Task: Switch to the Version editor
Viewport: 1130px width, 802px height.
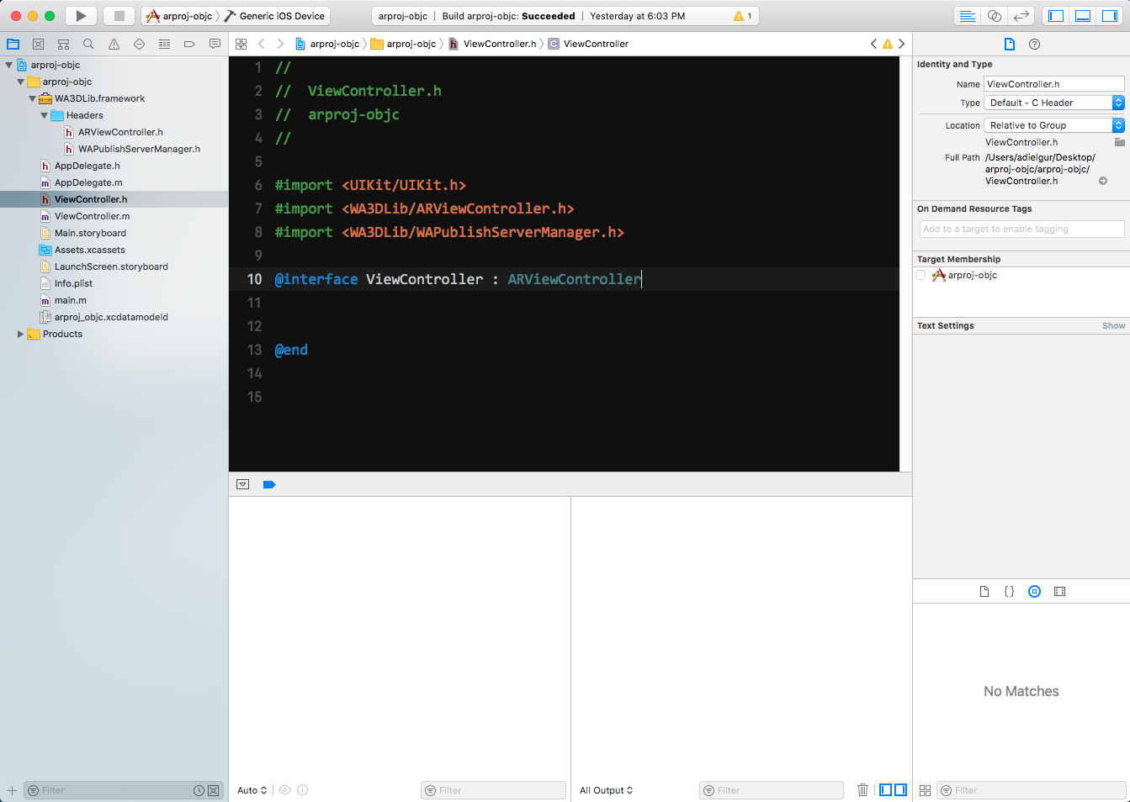Action: tap(1021, 16)
